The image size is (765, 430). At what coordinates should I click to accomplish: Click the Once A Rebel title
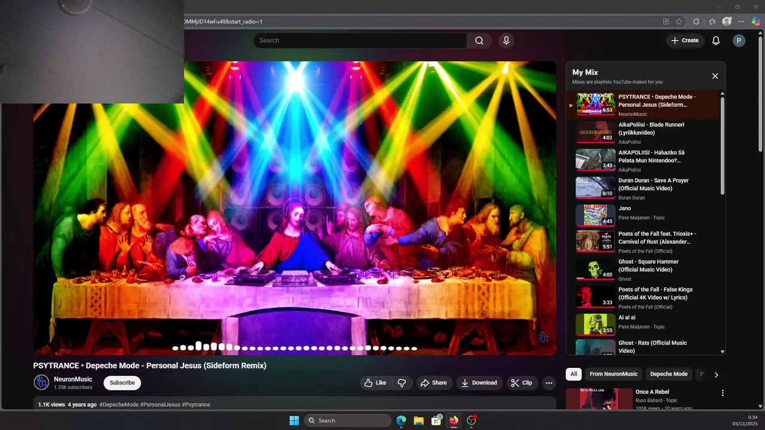[x=652, y=392]
